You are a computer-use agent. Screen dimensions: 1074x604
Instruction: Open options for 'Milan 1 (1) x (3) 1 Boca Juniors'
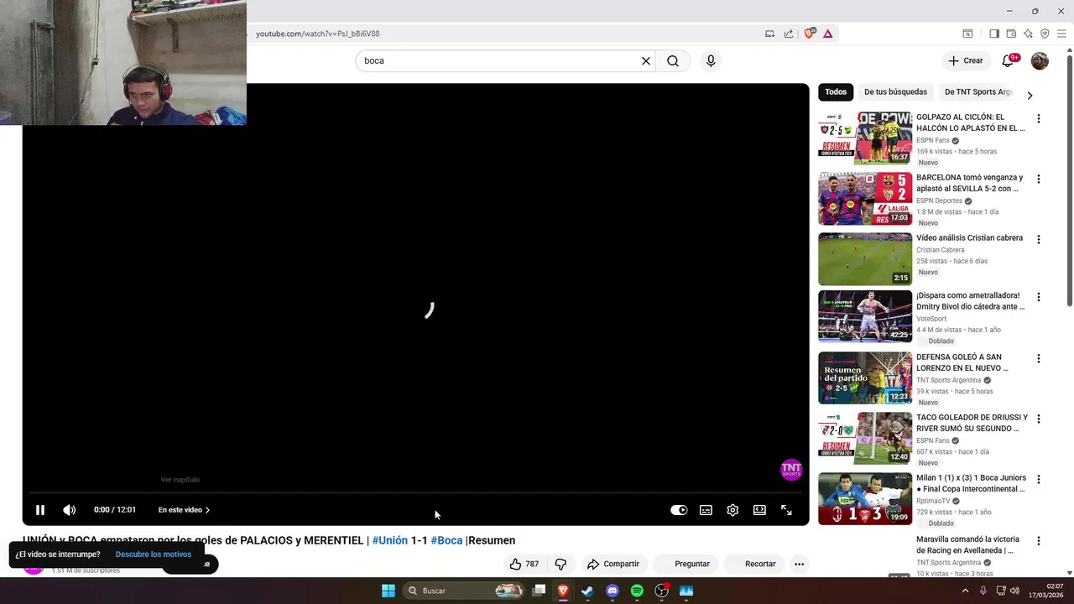click(1038, 479)
